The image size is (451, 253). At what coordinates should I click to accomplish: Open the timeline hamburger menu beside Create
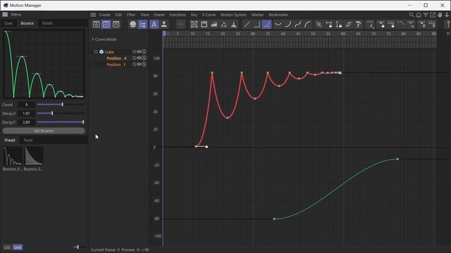[x=93, y=15]
